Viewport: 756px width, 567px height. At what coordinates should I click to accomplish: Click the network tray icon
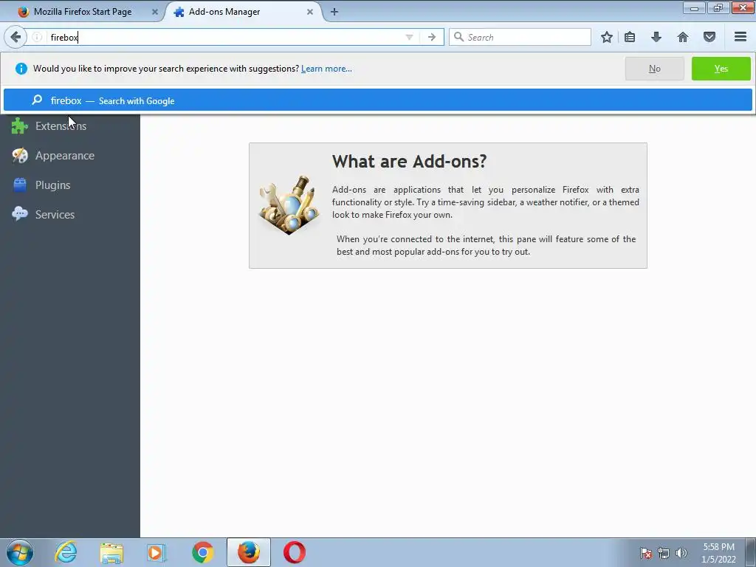[664, 553]
